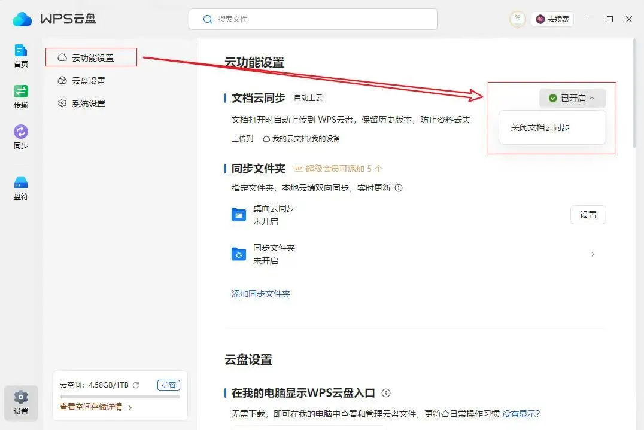644x430 pixels.
Task: Open the 同步 sync icon in sidebar
Action: (x=21, y=132)
